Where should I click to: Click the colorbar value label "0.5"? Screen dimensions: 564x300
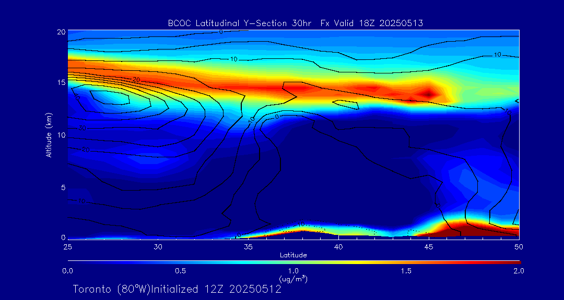click(x=181, y=271)
